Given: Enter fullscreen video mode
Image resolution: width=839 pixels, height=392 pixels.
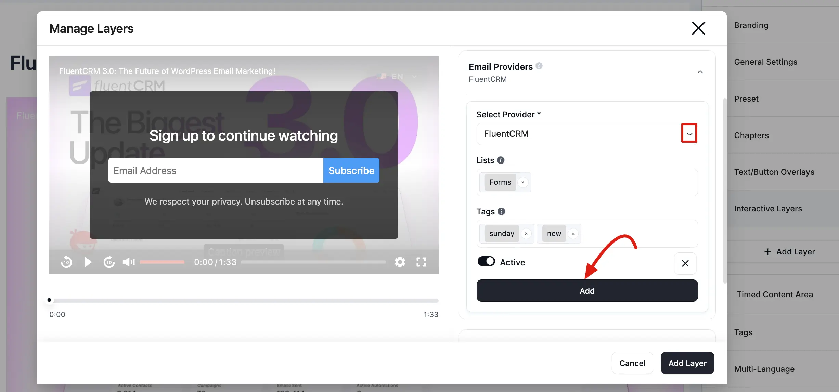Looking at the screenshot, I should (x=421, y=262).
